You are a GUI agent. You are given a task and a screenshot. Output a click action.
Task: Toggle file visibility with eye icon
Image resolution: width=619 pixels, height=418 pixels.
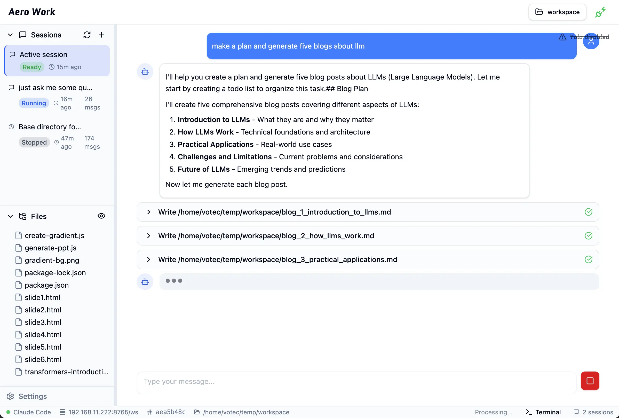(x=101, y=216)
